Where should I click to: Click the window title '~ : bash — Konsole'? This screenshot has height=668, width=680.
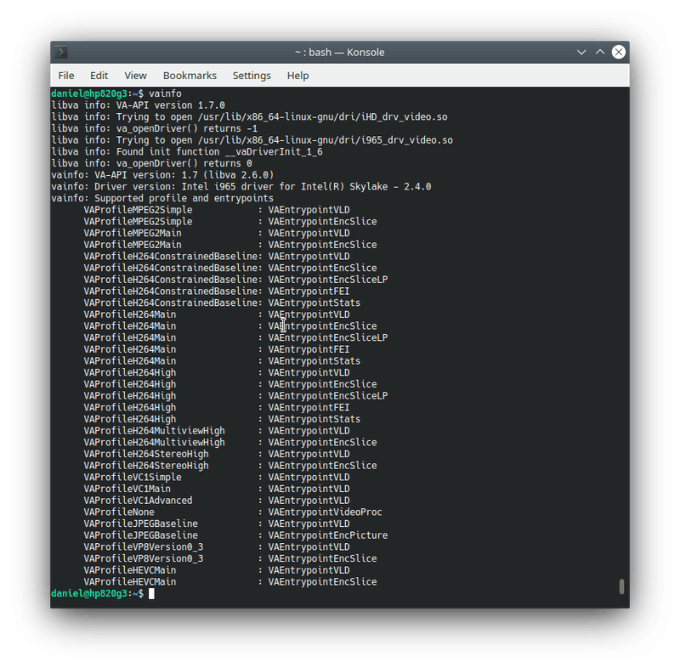(339, 52)
